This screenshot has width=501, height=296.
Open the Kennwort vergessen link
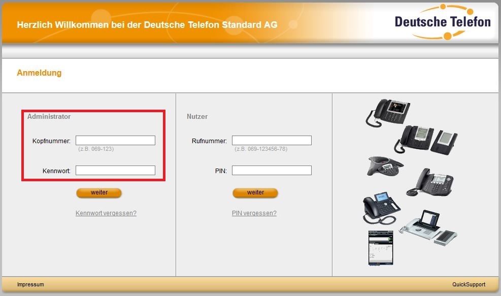pyautogui.click(x=106, y=213)
